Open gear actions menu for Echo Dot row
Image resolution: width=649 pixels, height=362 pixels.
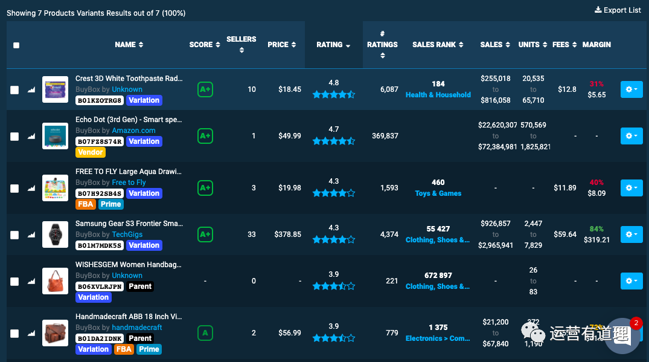[x=631, y=136]
